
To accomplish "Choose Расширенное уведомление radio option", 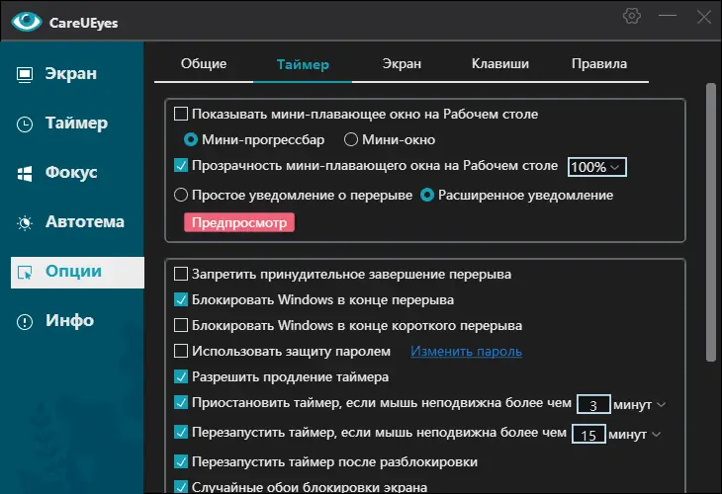I will click(x=427, y=195).
